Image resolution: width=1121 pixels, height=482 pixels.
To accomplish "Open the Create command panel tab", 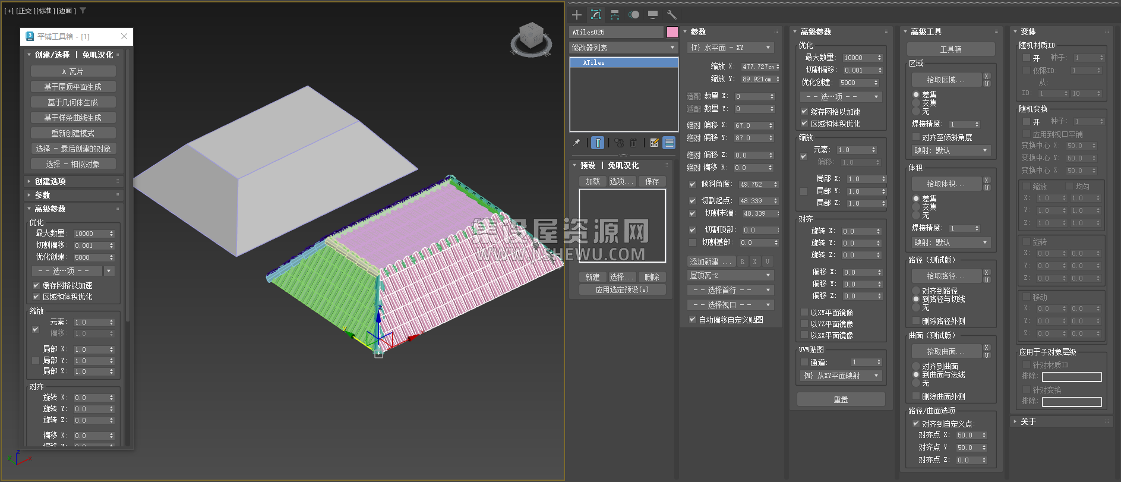I will pyautogui.click(x=577, y=15).
